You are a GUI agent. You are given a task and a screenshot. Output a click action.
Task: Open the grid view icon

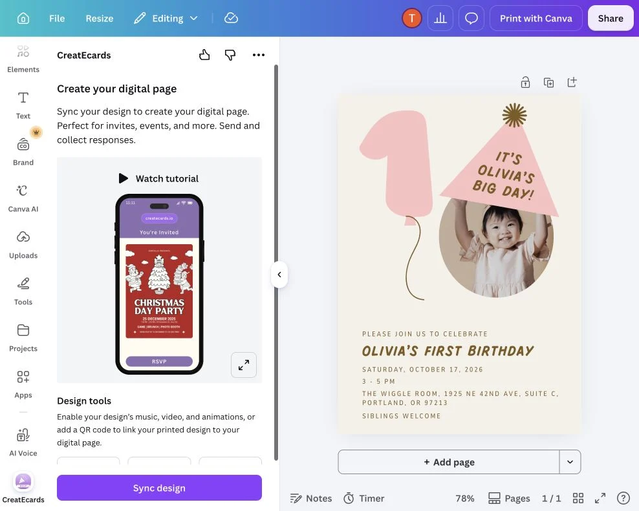tap(578, 498)
